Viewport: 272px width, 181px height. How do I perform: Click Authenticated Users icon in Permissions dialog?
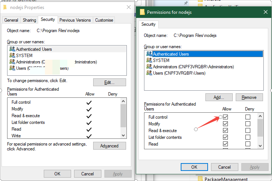click(x=149, y=54)
